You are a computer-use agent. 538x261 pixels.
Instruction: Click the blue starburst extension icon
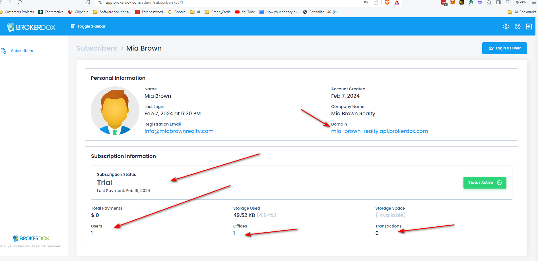click(x=480, y=2)
